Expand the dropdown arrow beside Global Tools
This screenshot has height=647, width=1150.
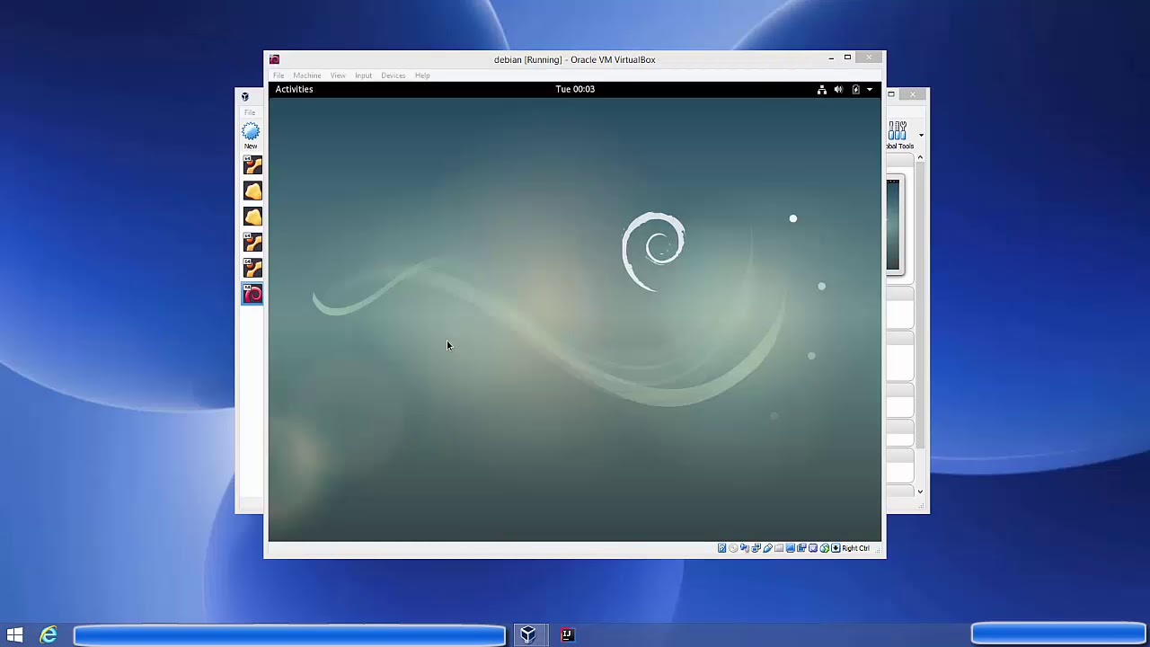pos(921,136)
